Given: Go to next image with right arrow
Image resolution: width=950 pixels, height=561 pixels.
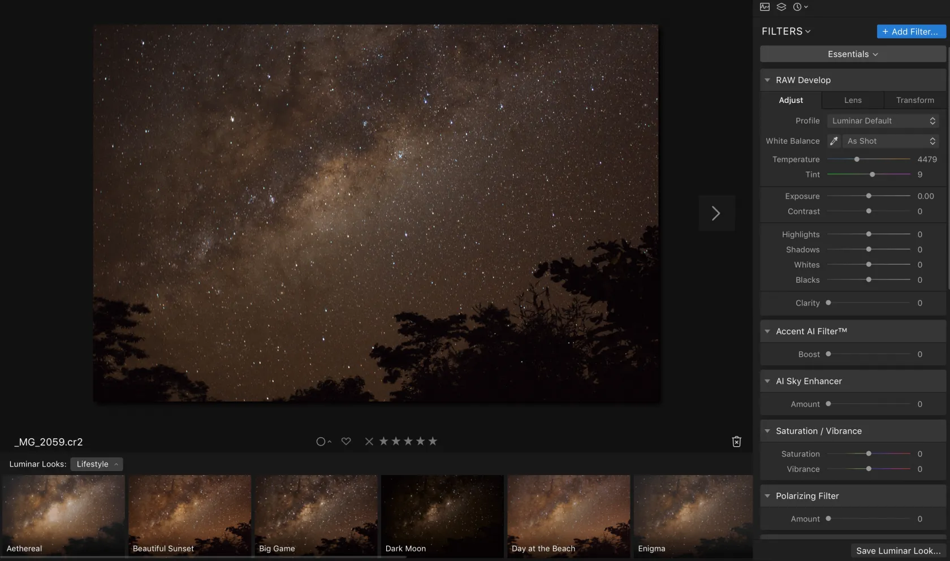Looking at the screenshot, I should 716,213.
